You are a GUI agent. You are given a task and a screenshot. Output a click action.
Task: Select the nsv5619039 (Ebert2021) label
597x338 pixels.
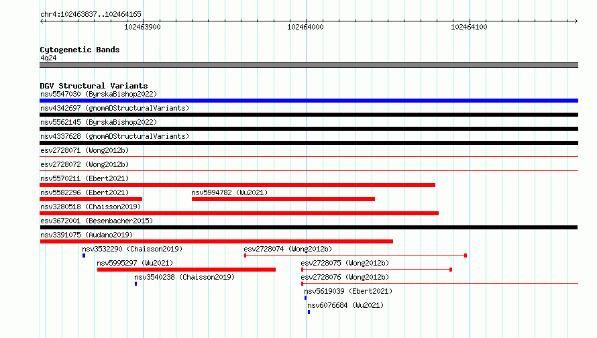point(348,291)
